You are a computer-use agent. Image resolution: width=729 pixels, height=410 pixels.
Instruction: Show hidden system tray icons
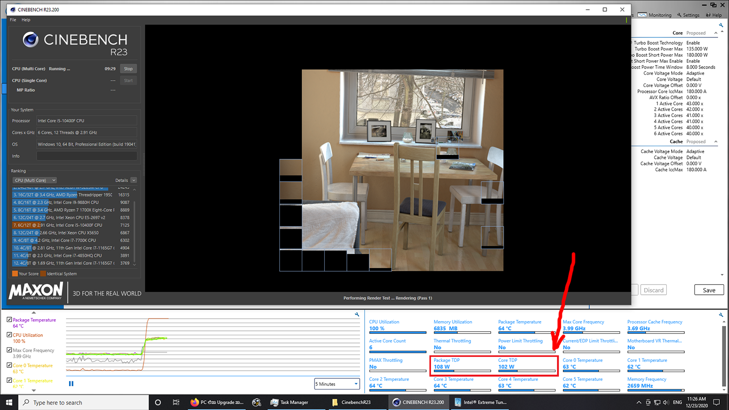639,402
